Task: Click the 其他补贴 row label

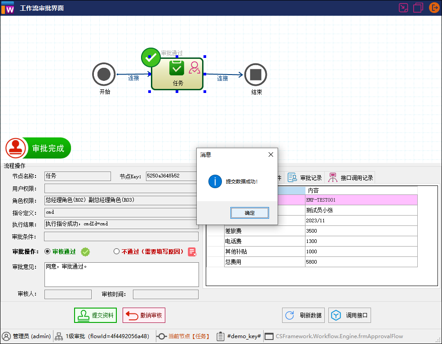Action: click(265, 251)
